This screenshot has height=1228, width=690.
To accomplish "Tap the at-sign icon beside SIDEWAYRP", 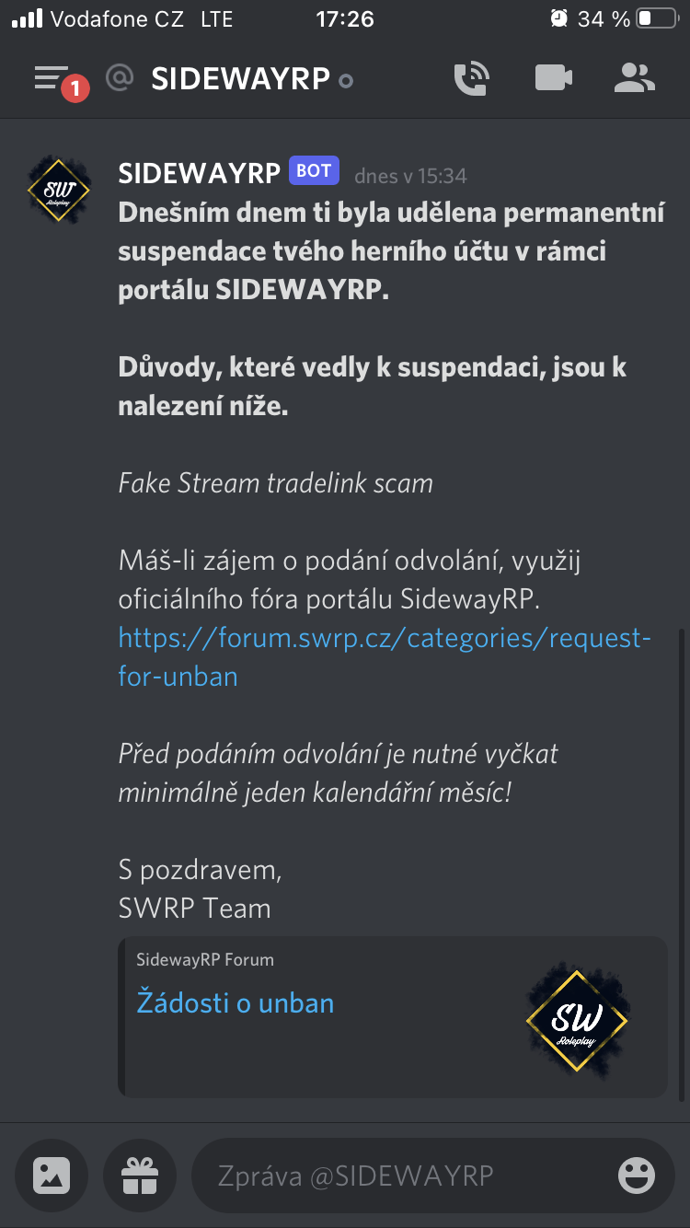I will point(120,78).
